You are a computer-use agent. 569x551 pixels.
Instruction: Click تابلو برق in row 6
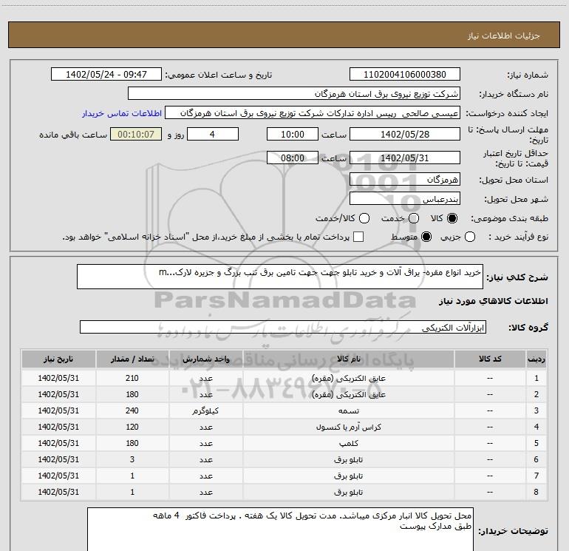(348, 459)
